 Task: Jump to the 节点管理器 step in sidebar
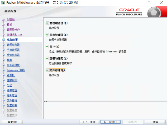[x=13, y=50]
